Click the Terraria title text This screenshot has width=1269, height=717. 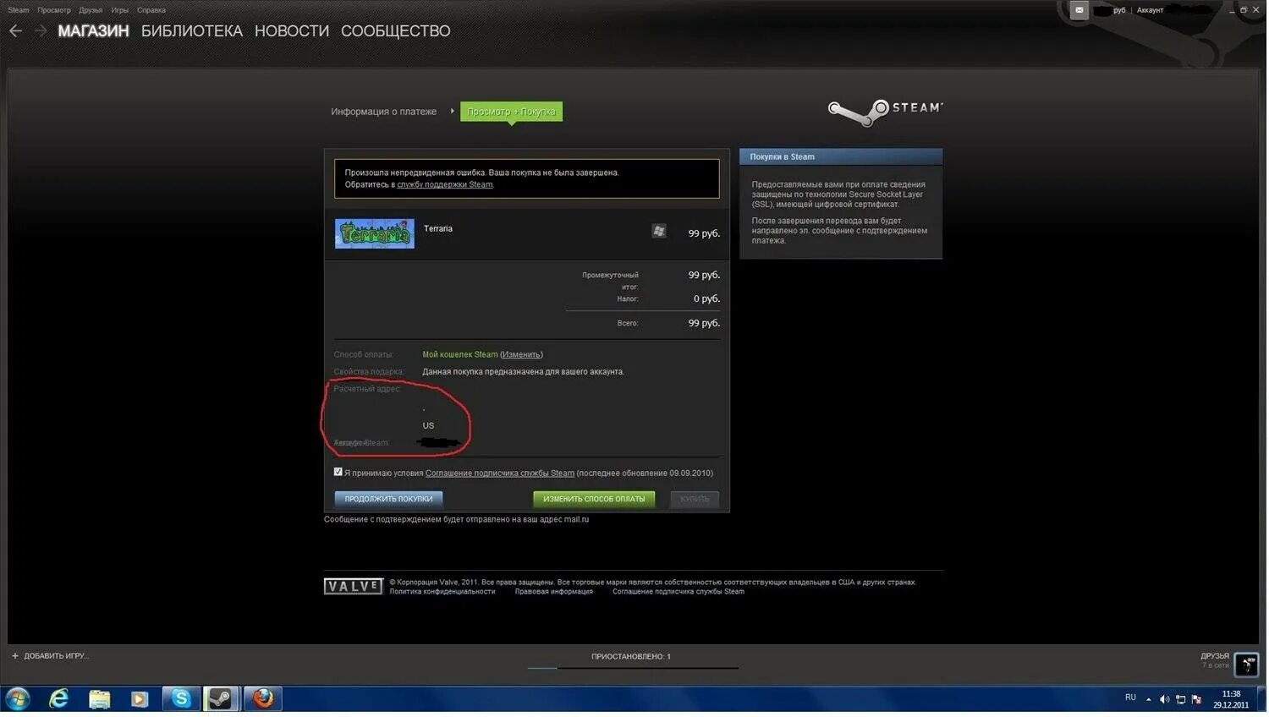438,229
